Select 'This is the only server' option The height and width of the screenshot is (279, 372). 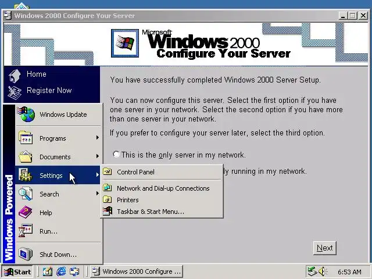(x=116, y=155)
